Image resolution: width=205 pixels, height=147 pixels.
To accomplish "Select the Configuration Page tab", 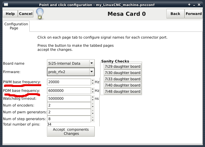I will coord(16,26).
